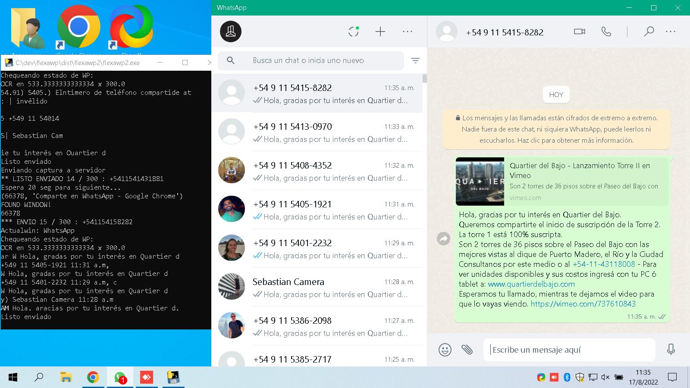The image size is (690, 388).
Task: Open chat list menu three dots
Action: pos(408,31)
